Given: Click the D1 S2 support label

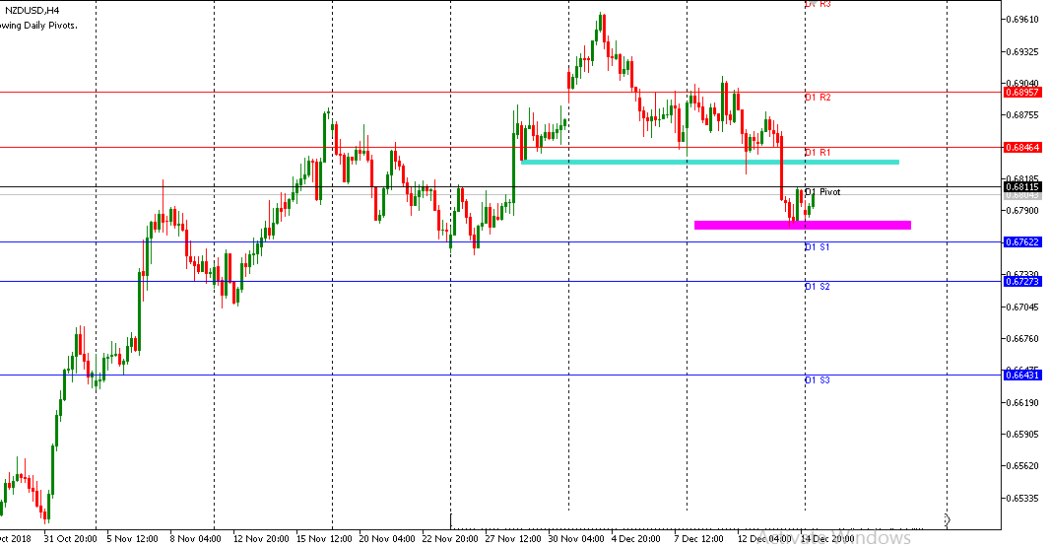Looking at the screenshot, I should (x=817, y=287).
